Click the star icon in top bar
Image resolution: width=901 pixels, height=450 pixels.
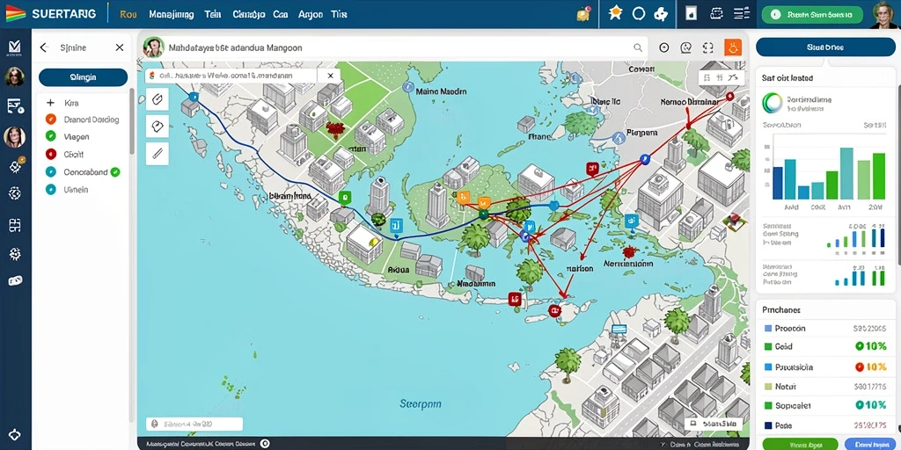(615, 13)
